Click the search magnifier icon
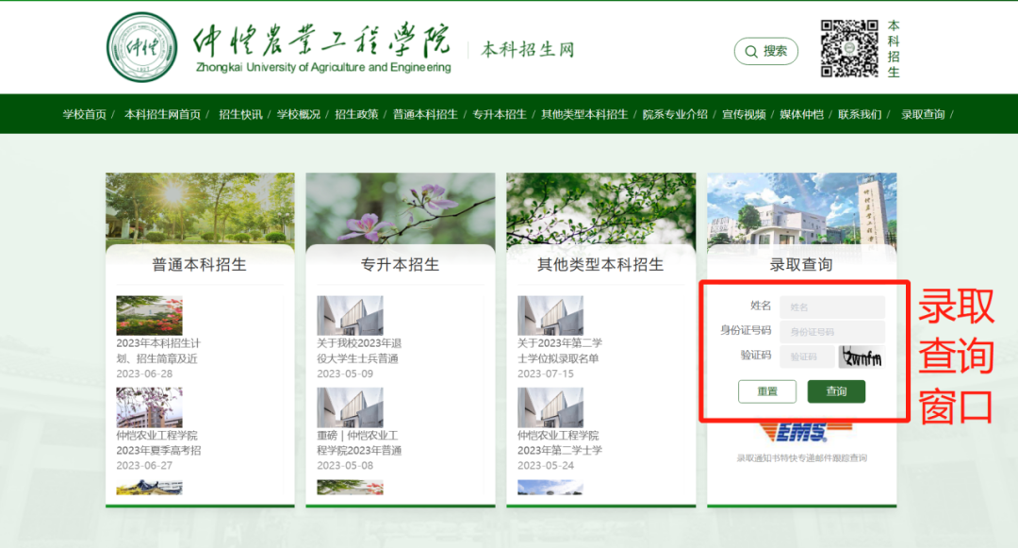Image resolution: width=1018 pixels, height=548 pixels. (x=752, y=51)
